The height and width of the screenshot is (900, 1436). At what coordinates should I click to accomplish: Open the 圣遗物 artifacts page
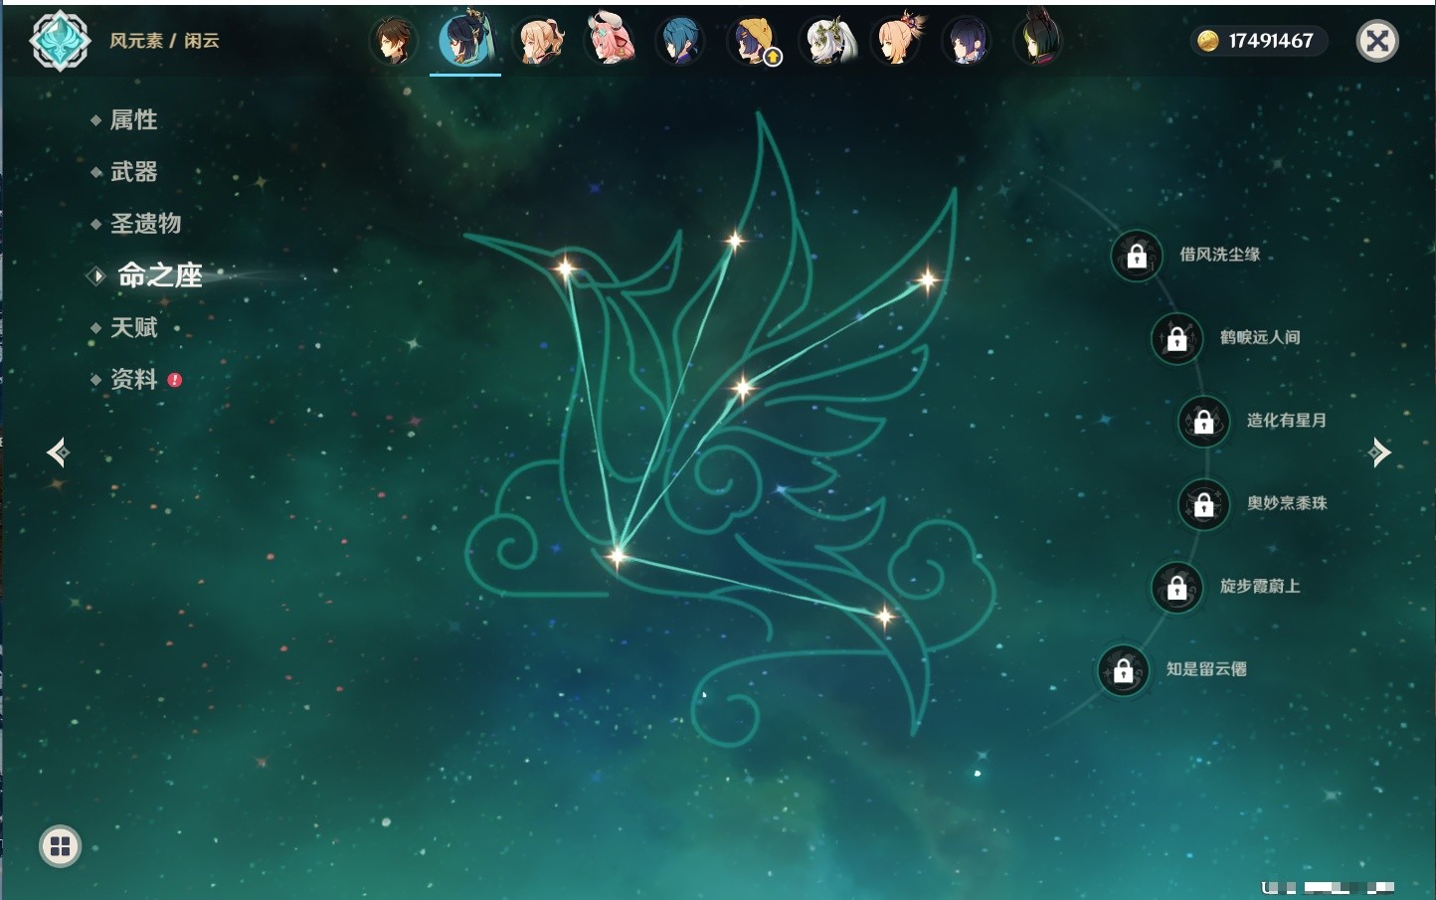point(145,224)
